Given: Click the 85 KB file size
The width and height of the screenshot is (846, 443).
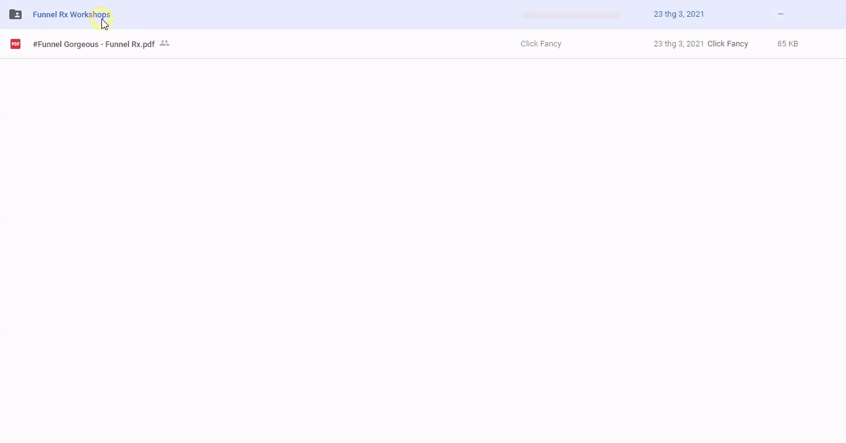Looking at the screenshot, I should [x=787, y=44].
